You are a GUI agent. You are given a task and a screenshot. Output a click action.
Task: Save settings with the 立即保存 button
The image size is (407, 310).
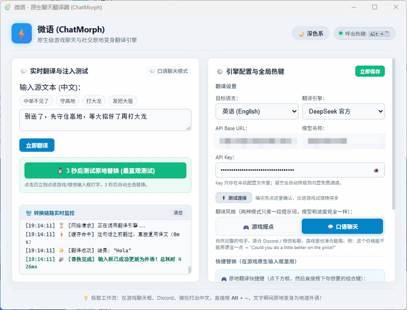[370, 71]
